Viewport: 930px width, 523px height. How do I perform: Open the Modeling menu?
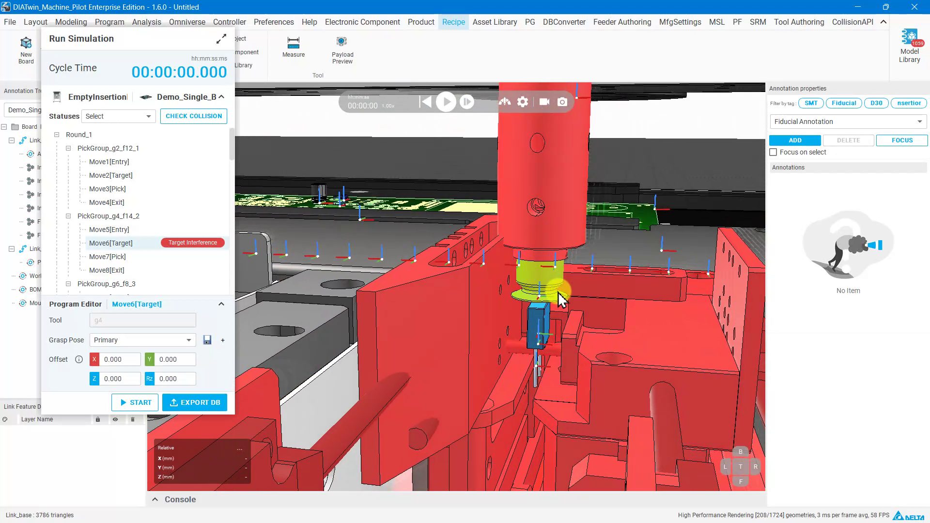(x=71, y=22)
